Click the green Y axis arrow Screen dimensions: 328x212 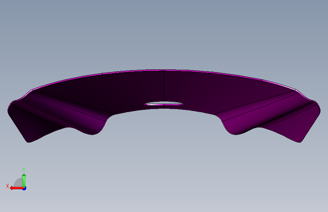coord(24,181)
